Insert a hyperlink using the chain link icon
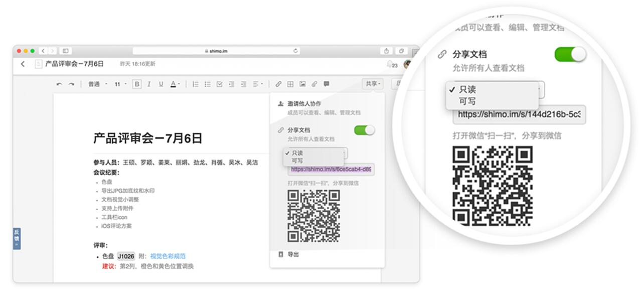Viewport: 642px width, 292px height. coord(278,84)
